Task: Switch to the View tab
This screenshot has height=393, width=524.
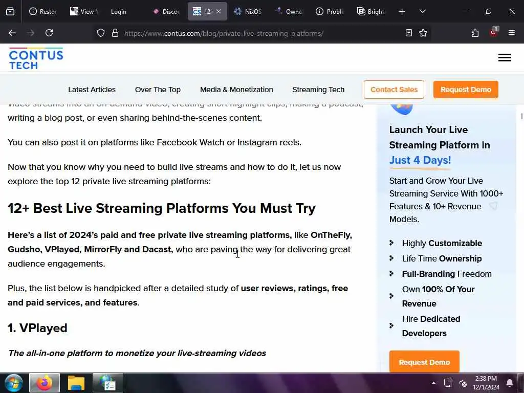Action: (84, 12)
